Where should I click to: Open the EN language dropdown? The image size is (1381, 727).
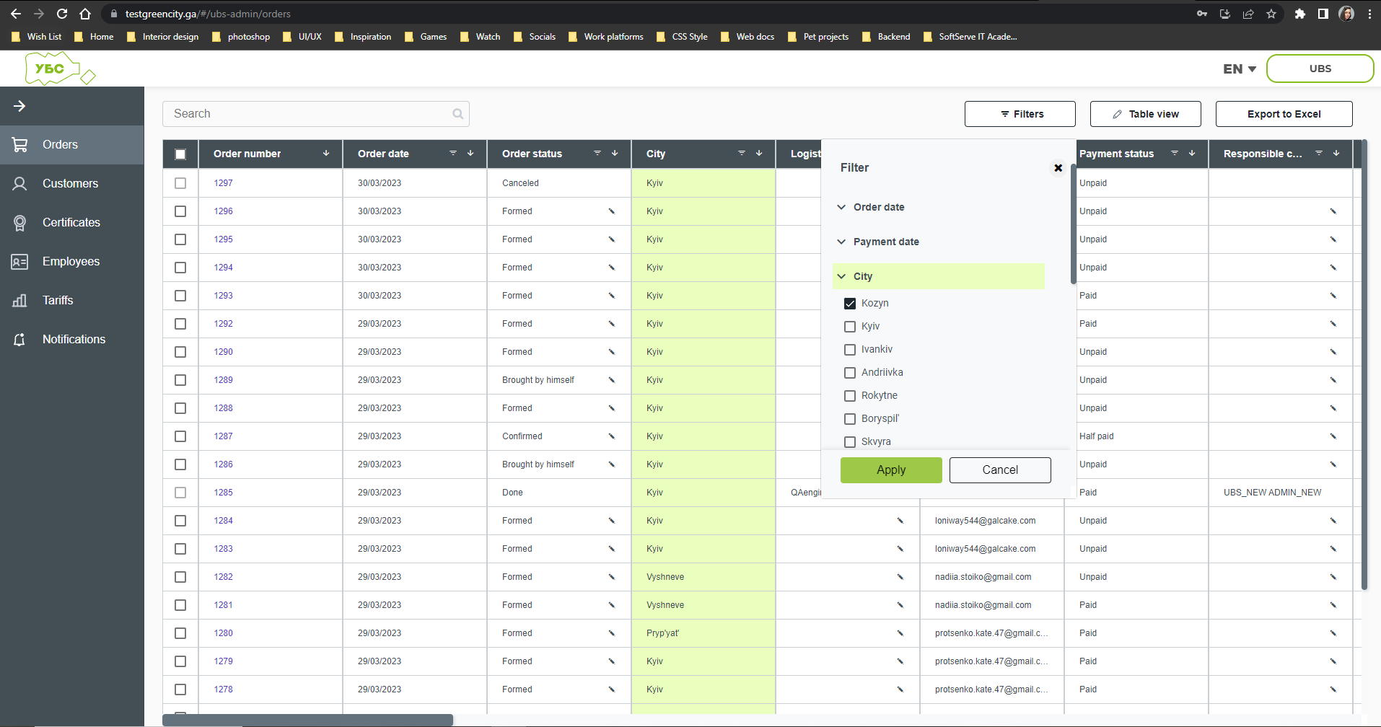pos(1237,69)
